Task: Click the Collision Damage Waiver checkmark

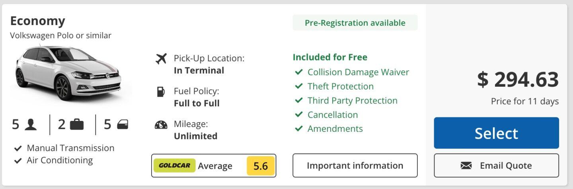Action: tap(298, 72)
